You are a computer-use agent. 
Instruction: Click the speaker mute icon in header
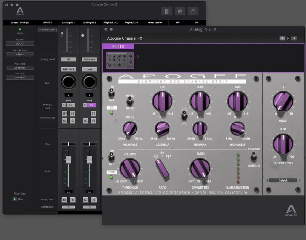pos(180,11)
